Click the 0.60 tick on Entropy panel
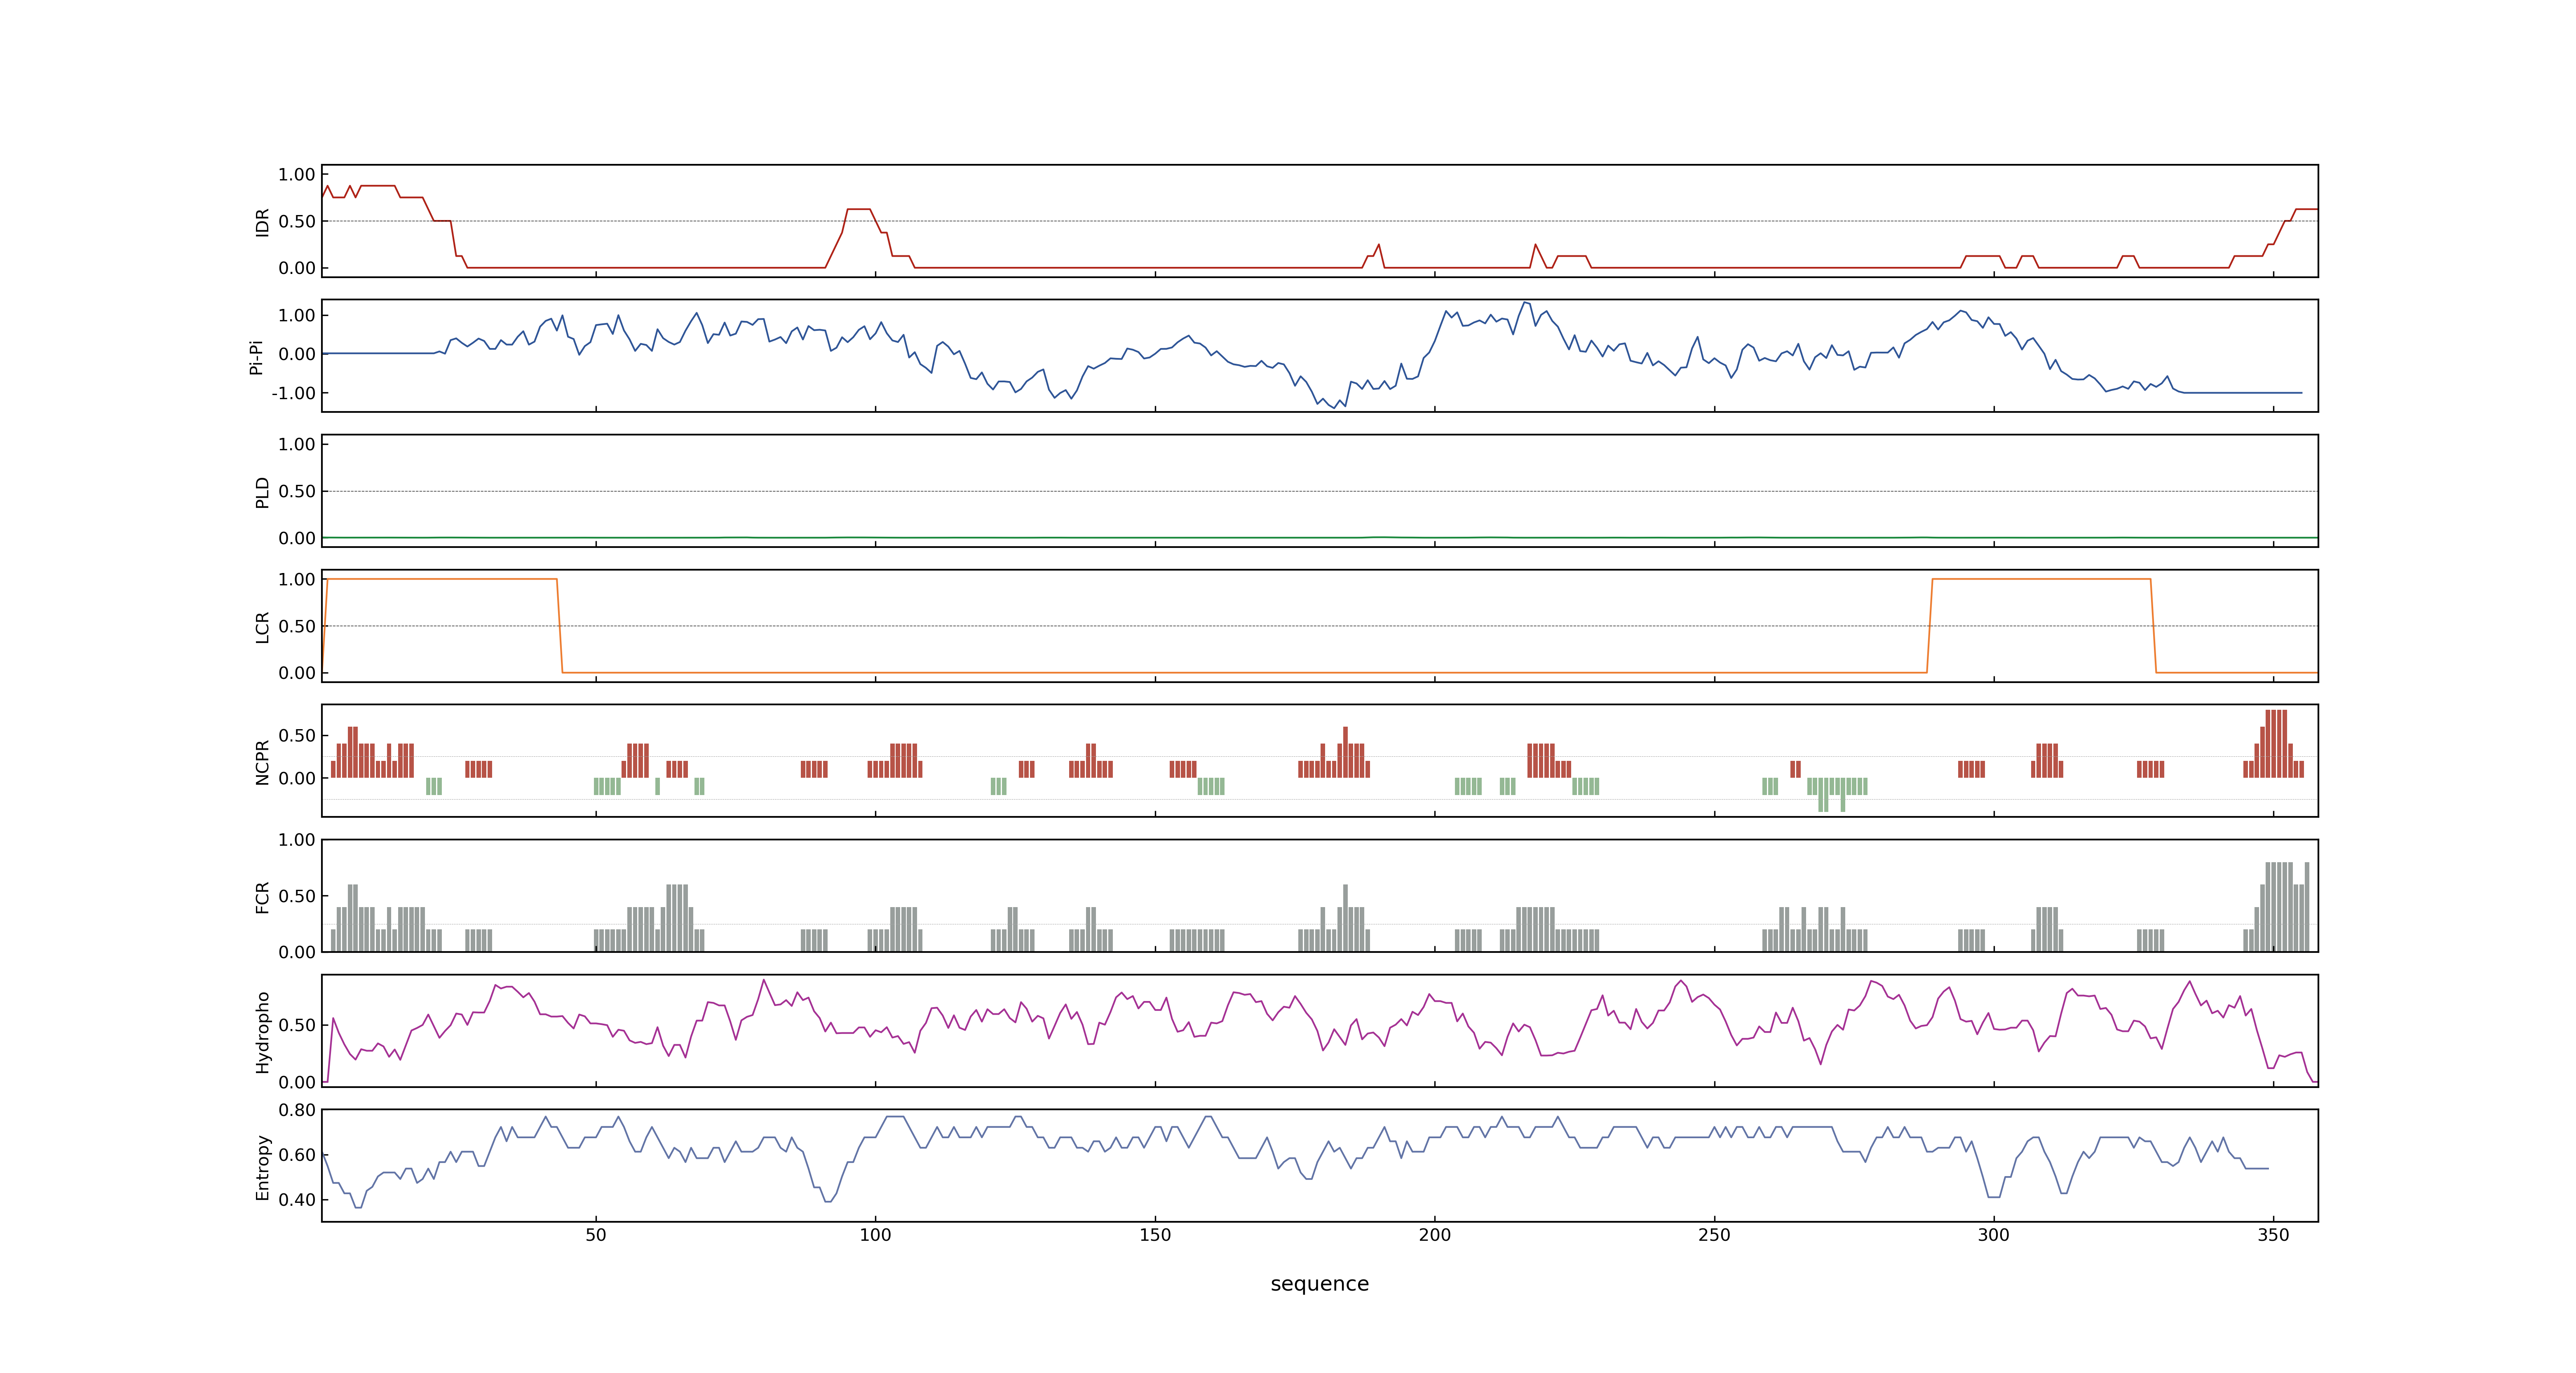2576x1373 pixels. [297, 1155]
